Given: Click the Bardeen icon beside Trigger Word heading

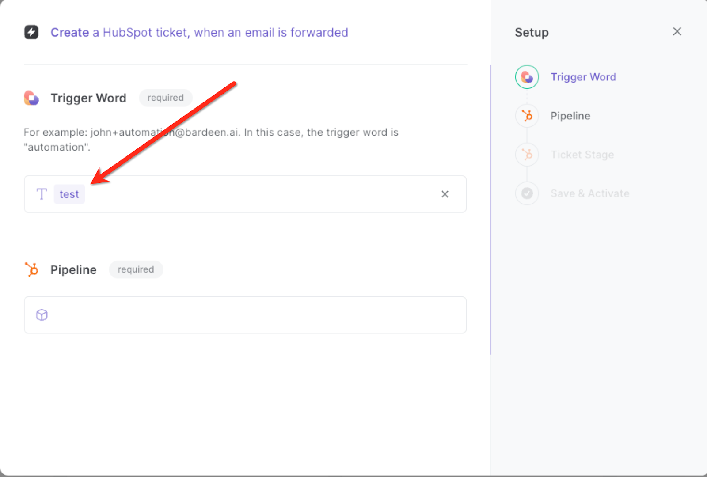Looking at the screenshot, I should (x=31, y=98).
